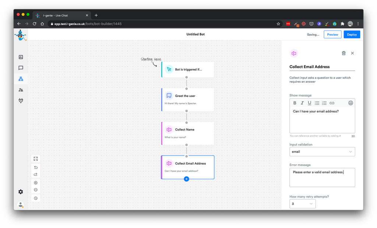The width and height of the screenshot is (377, 228).
Task: Insert emoji in the message editor
Action: point(350,103)
